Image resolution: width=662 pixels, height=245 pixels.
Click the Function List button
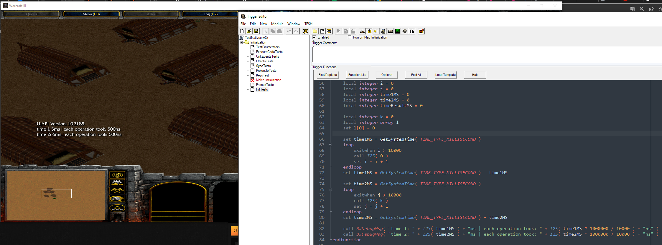(x=357, y=75)
